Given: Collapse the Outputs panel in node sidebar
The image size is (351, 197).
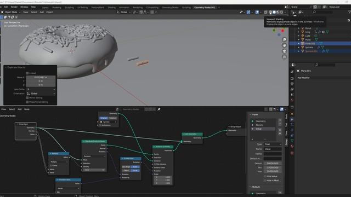Looking at the screenshot, I should pyautogui.click(x=251, y=187).
